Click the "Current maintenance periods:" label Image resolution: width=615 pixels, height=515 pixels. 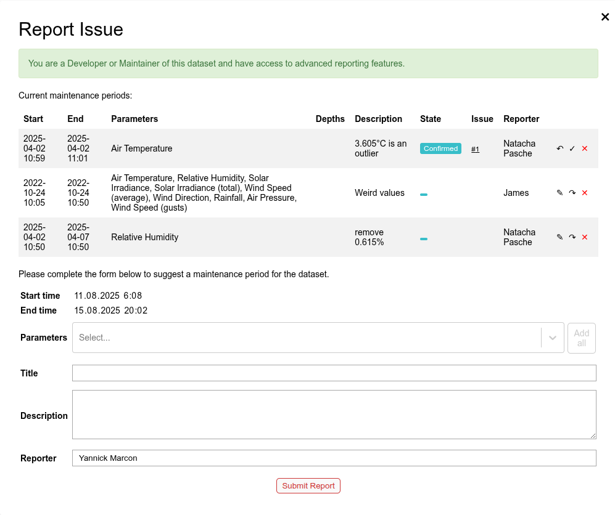click(x=75, y=95)
